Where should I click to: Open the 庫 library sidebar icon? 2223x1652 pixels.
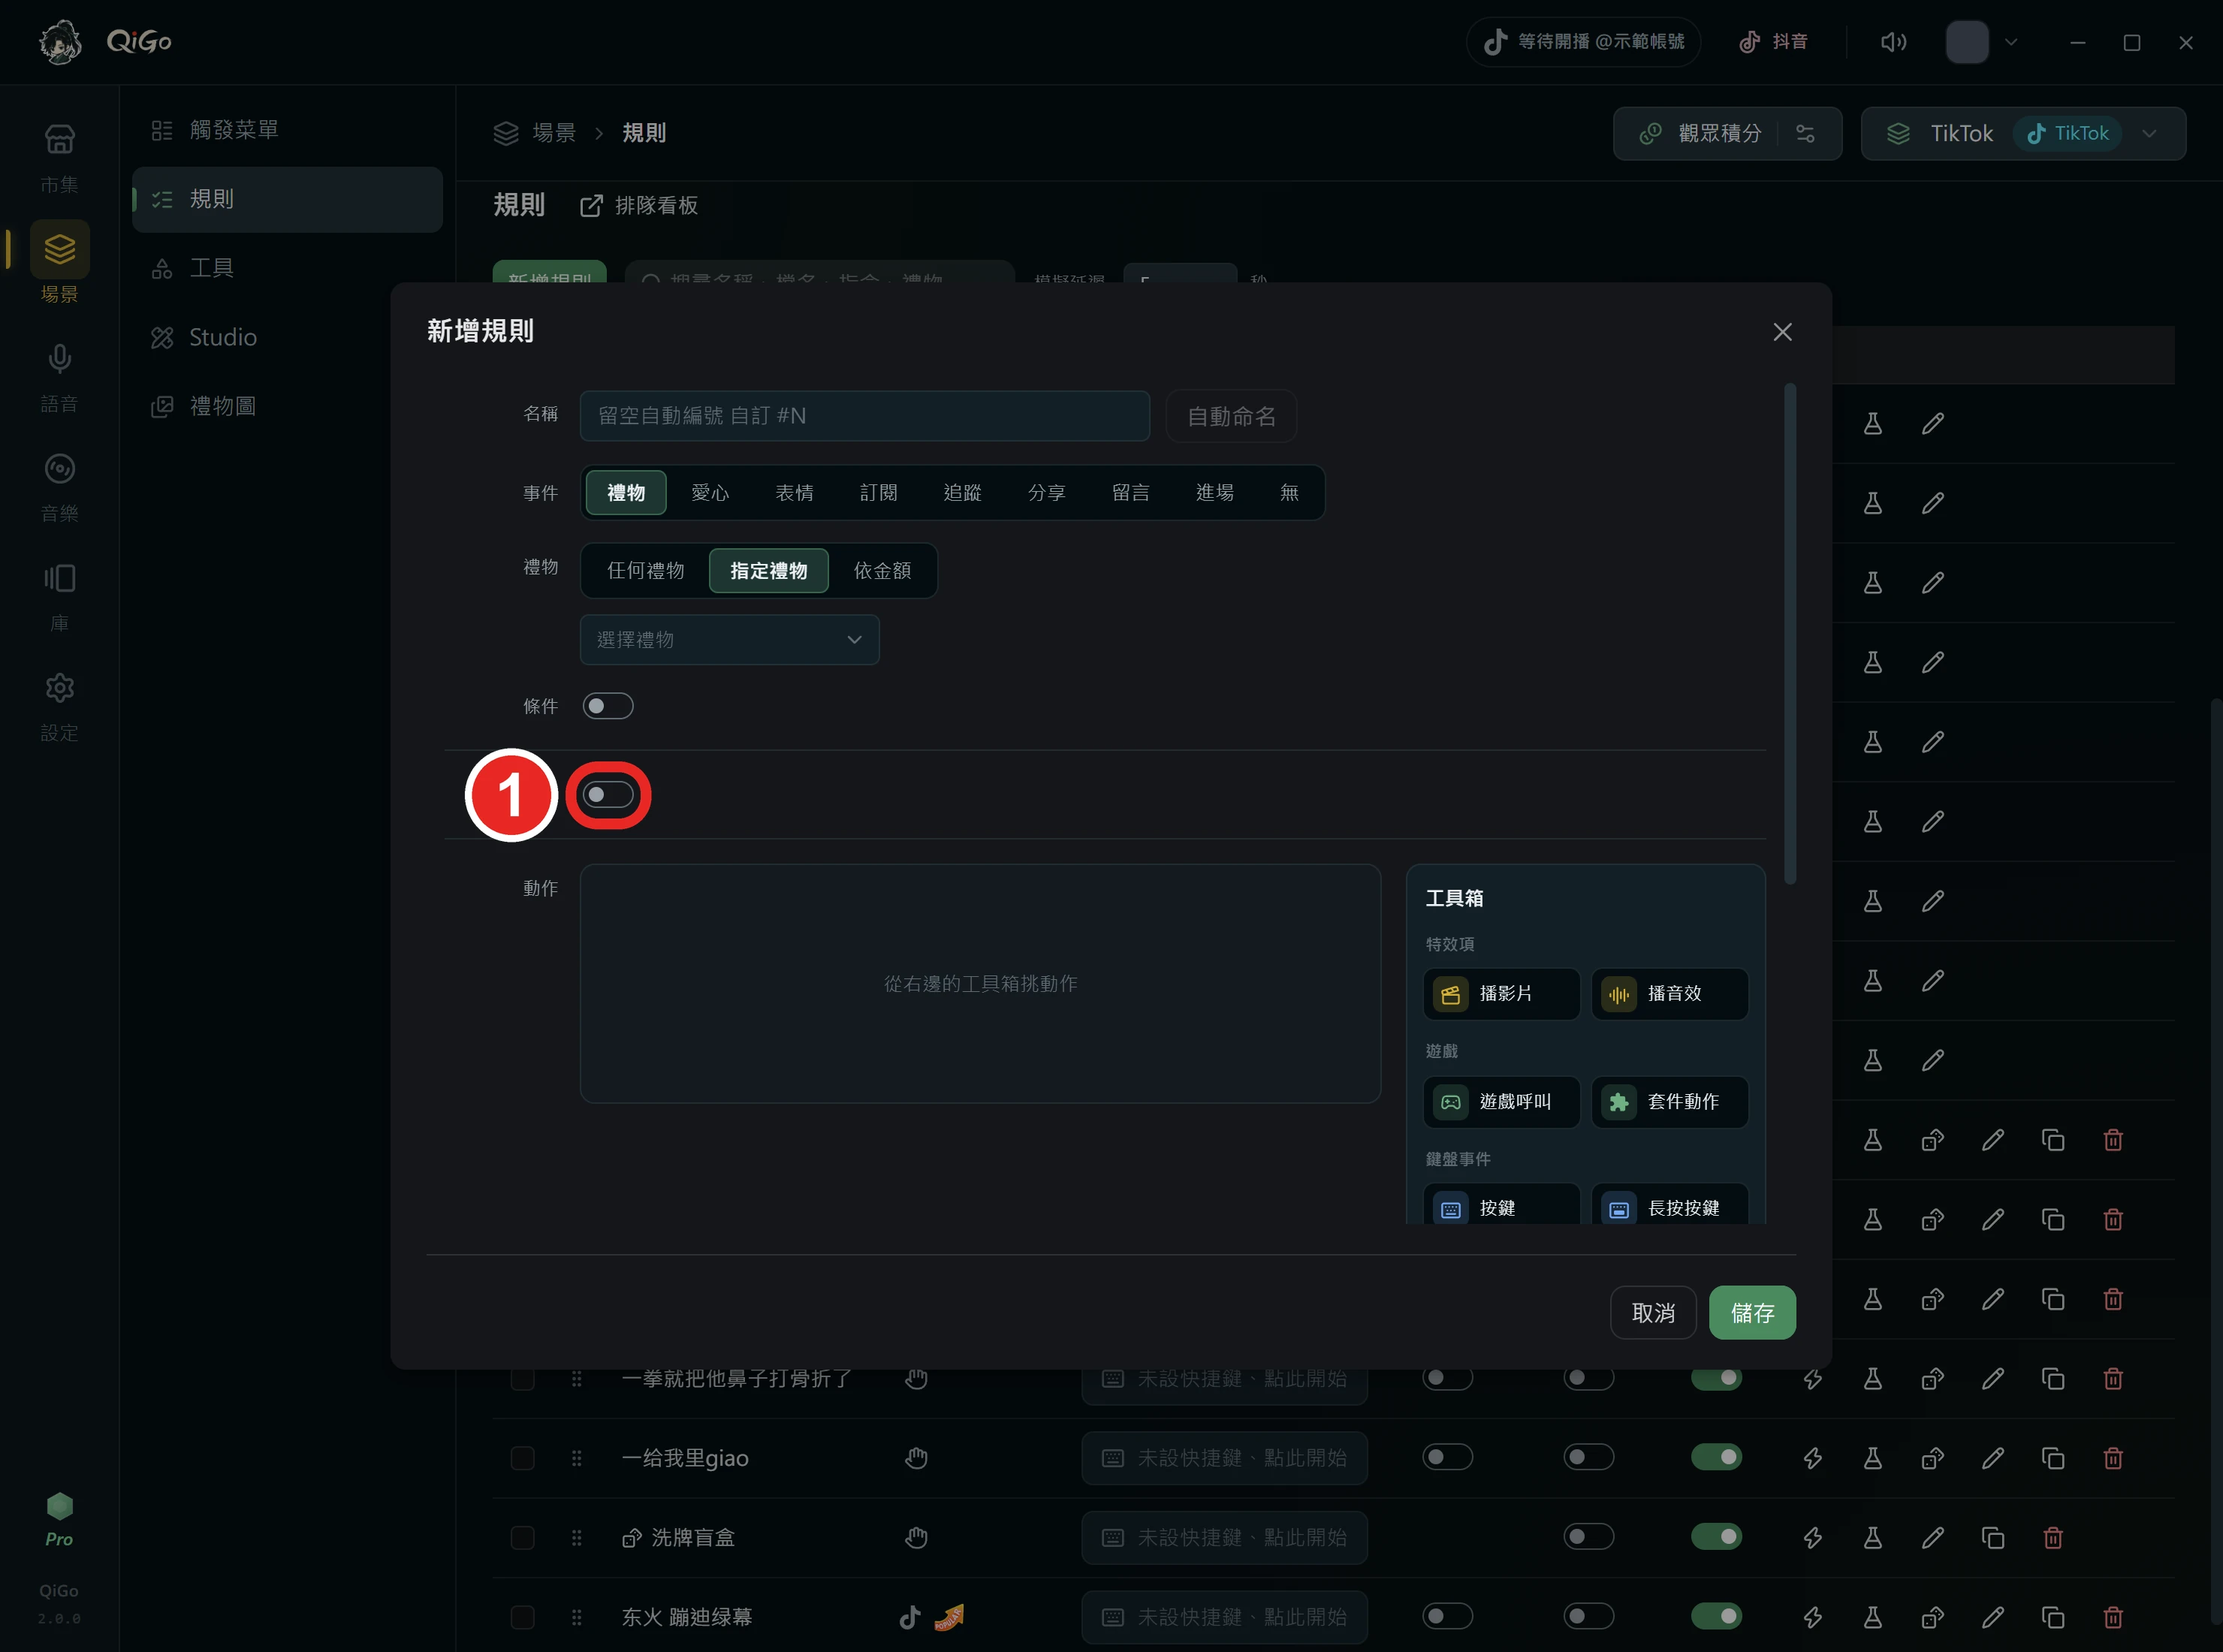[59, 578]
